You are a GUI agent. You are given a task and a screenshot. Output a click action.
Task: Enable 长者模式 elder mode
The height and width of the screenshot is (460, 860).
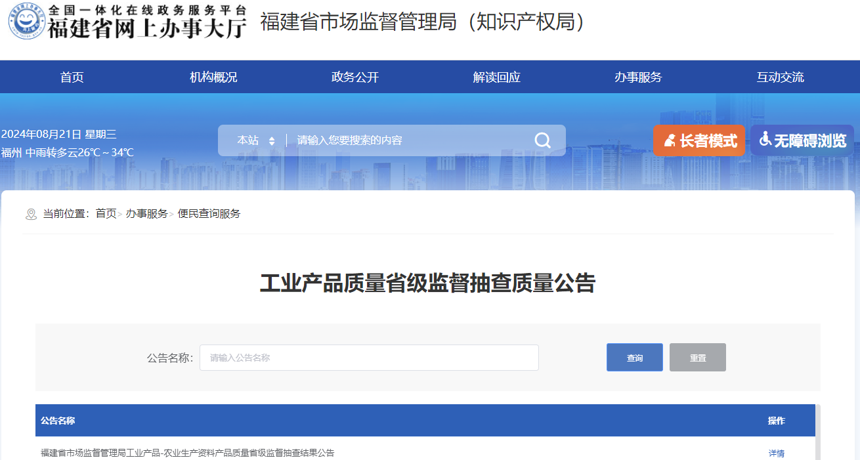coord(699,140)
